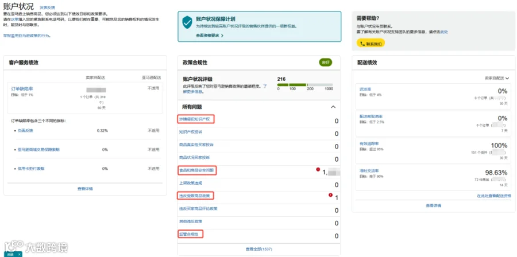Open the 发表反馈 link next to page title
The image size is (517, 257).
(47, 7)
